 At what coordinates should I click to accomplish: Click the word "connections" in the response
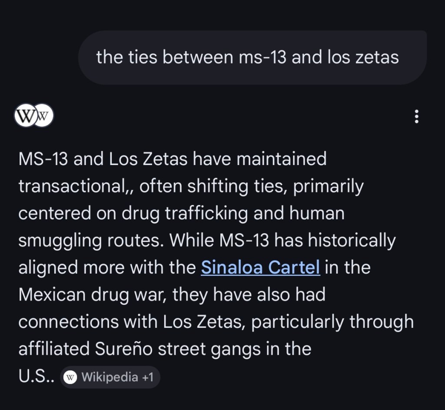(68, 322)
